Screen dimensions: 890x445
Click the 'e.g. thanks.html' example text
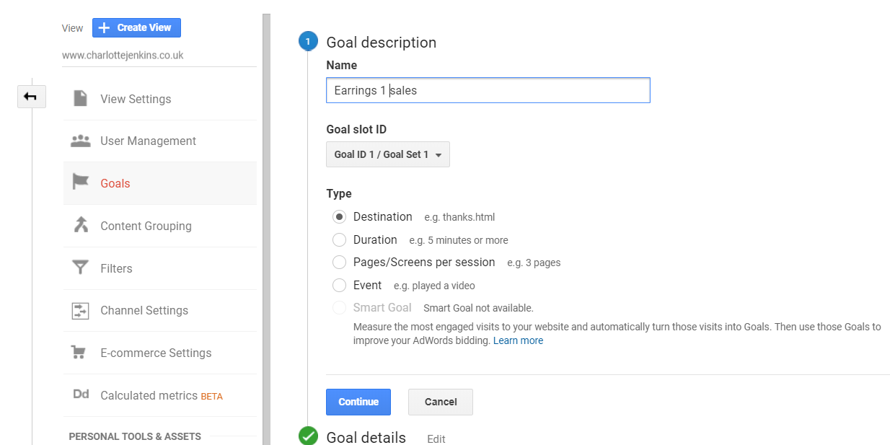point(459,217)
